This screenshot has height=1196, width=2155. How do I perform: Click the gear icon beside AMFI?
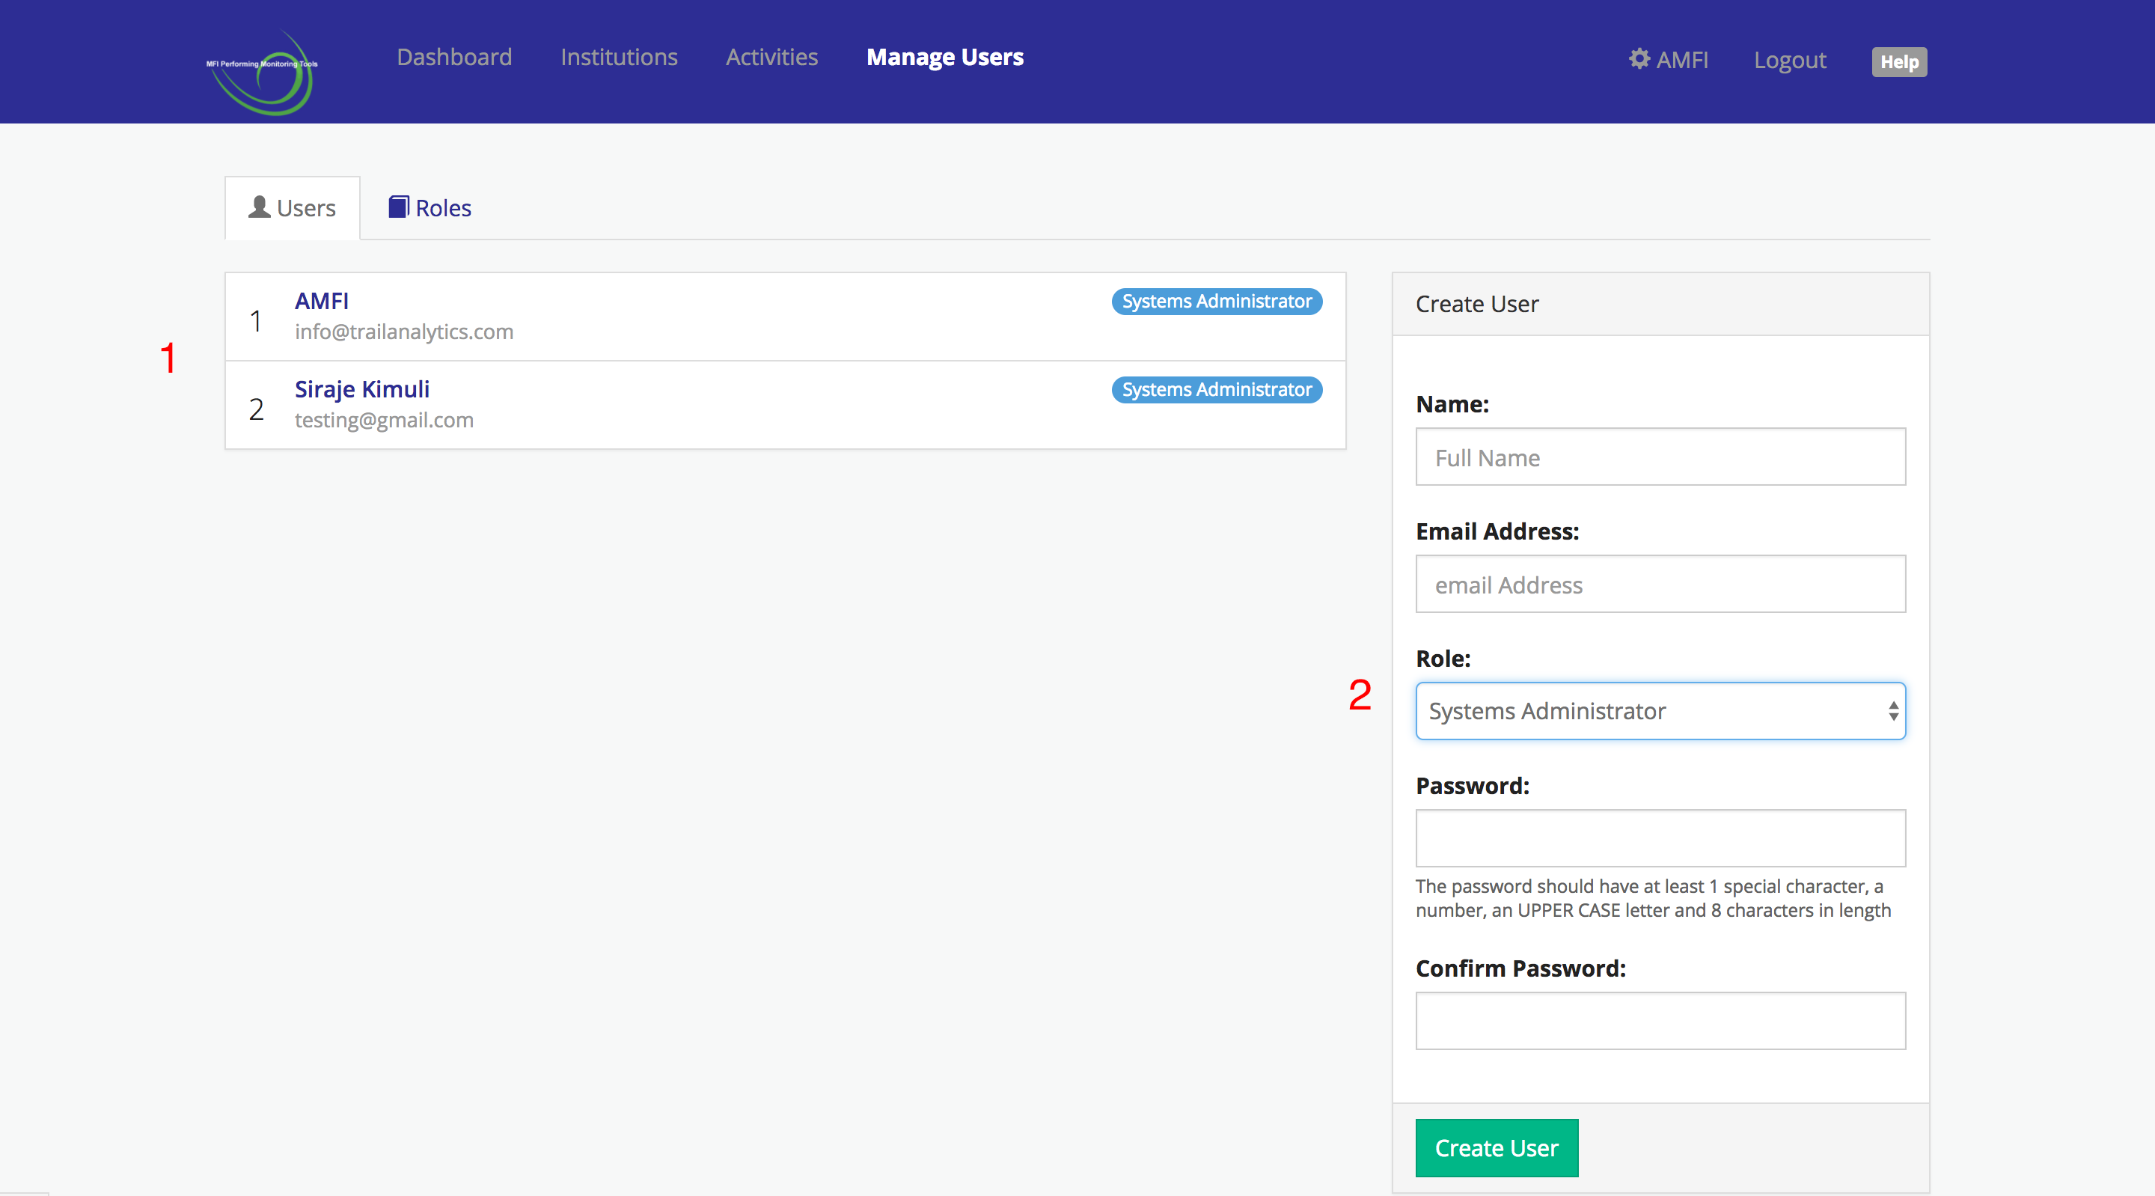point(1639,58)
